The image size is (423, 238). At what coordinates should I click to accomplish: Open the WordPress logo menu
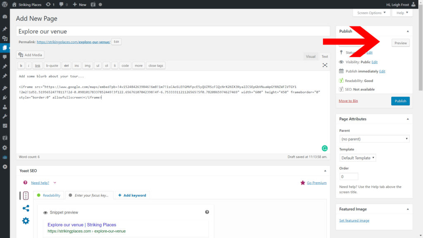[5, 4]
